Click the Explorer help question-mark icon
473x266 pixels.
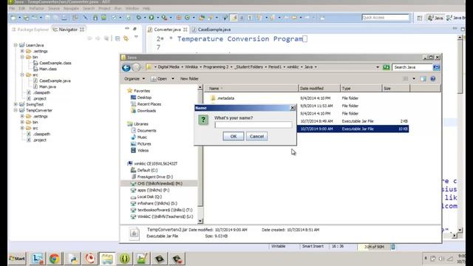click(x=433, y=79)
